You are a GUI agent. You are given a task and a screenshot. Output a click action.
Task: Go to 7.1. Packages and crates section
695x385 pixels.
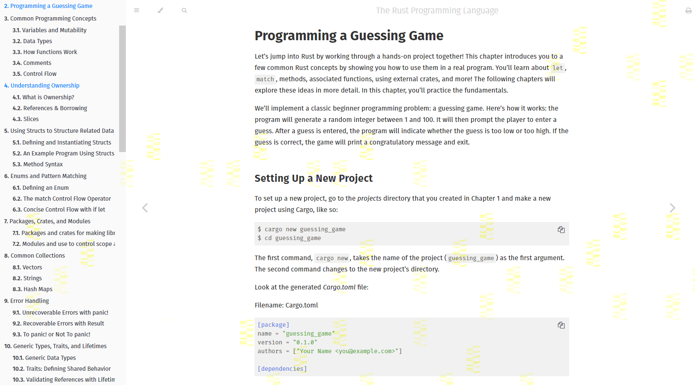tap(64, 233)
